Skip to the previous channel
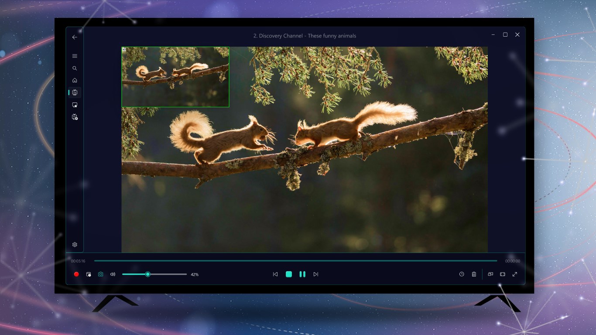596x335 pixels. [x=275, y=274]
